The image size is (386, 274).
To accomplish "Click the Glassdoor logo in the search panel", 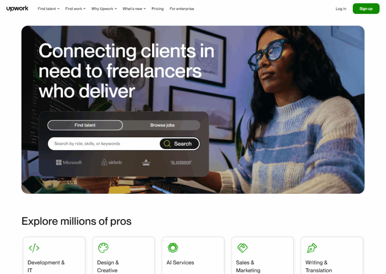I will pos(181,163).
